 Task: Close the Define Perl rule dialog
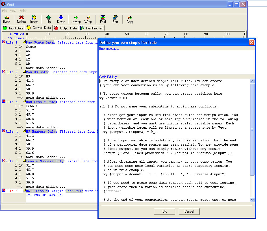(251, 42)
